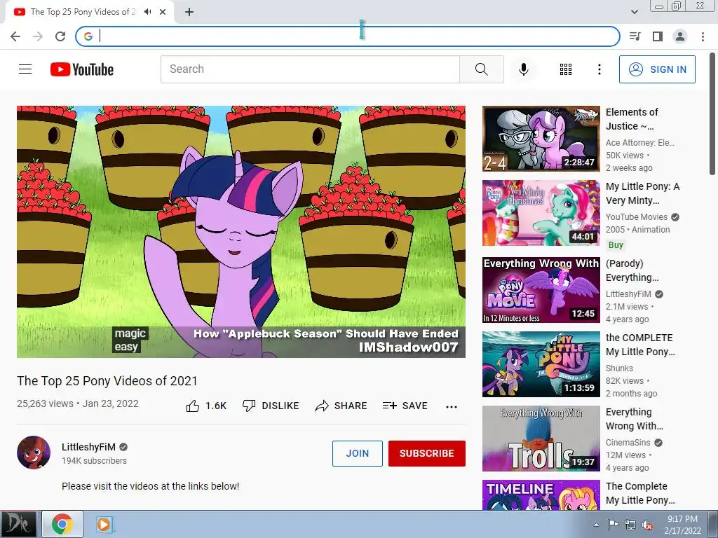718x538 pixels.
Task: Open the YouTube hamburger guide menu
Action: [25, 69]
